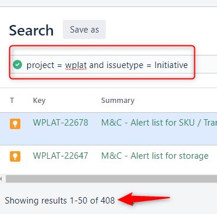Sort results by Summary column header
Screen dimensions: 217x214
118,101
